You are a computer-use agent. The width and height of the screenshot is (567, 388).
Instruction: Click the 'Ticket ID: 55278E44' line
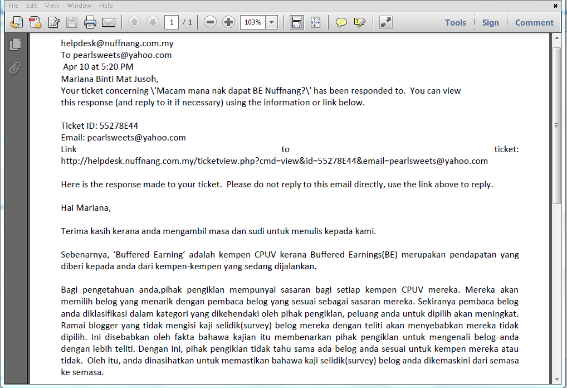point(100,126)
